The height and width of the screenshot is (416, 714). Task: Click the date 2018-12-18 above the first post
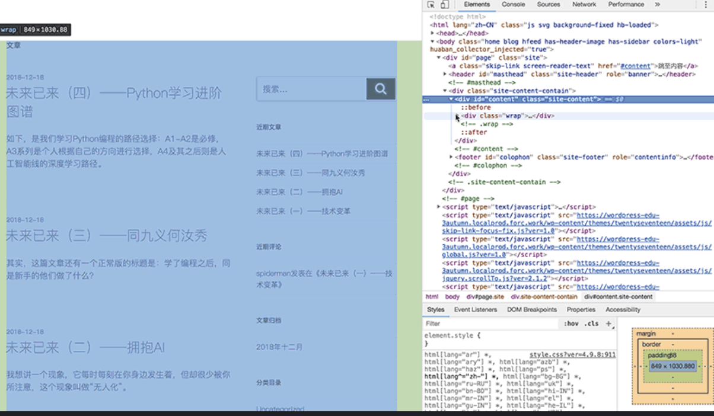[x=25, y=78]
